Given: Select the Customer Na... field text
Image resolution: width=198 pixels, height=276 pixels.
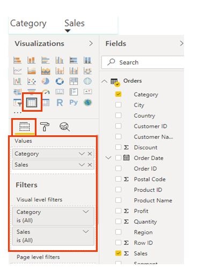Looking at the screenshot, I should [153, 137].
